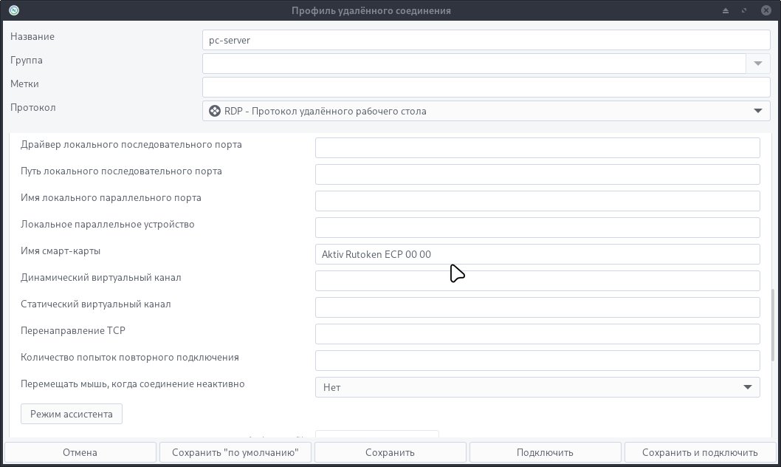Click the Название field containing pc-server
This screenshot has height=467, width=781.
(486, 40)
